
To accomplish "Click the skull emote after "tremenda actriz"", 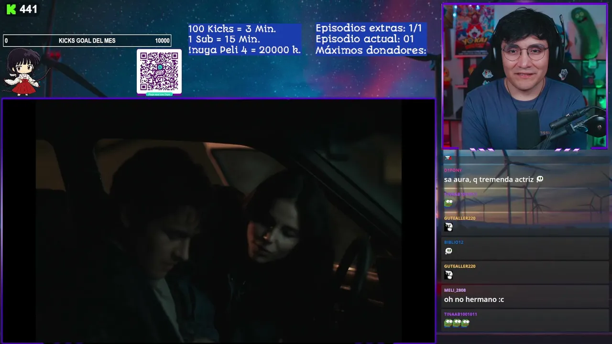I will pyautogui.click(x=540, y=179).
